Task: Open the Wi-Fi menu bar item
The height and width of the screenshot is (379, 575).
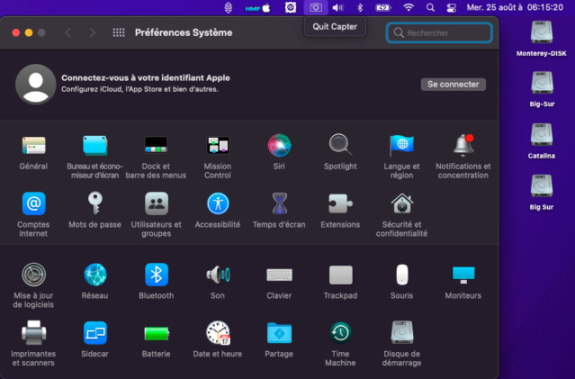Action: 409,7
